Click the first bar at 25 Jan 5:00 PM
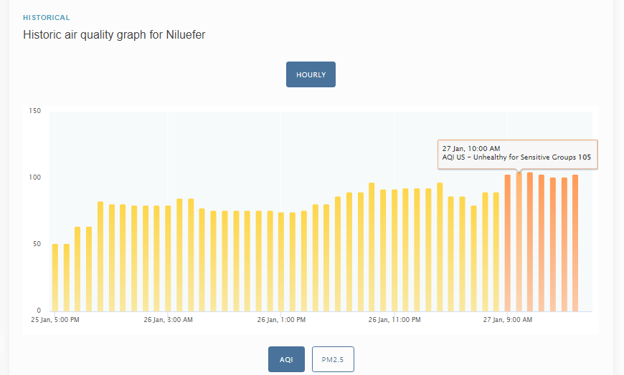The height and width of the screenshot is (375, 624). [55, 278]
